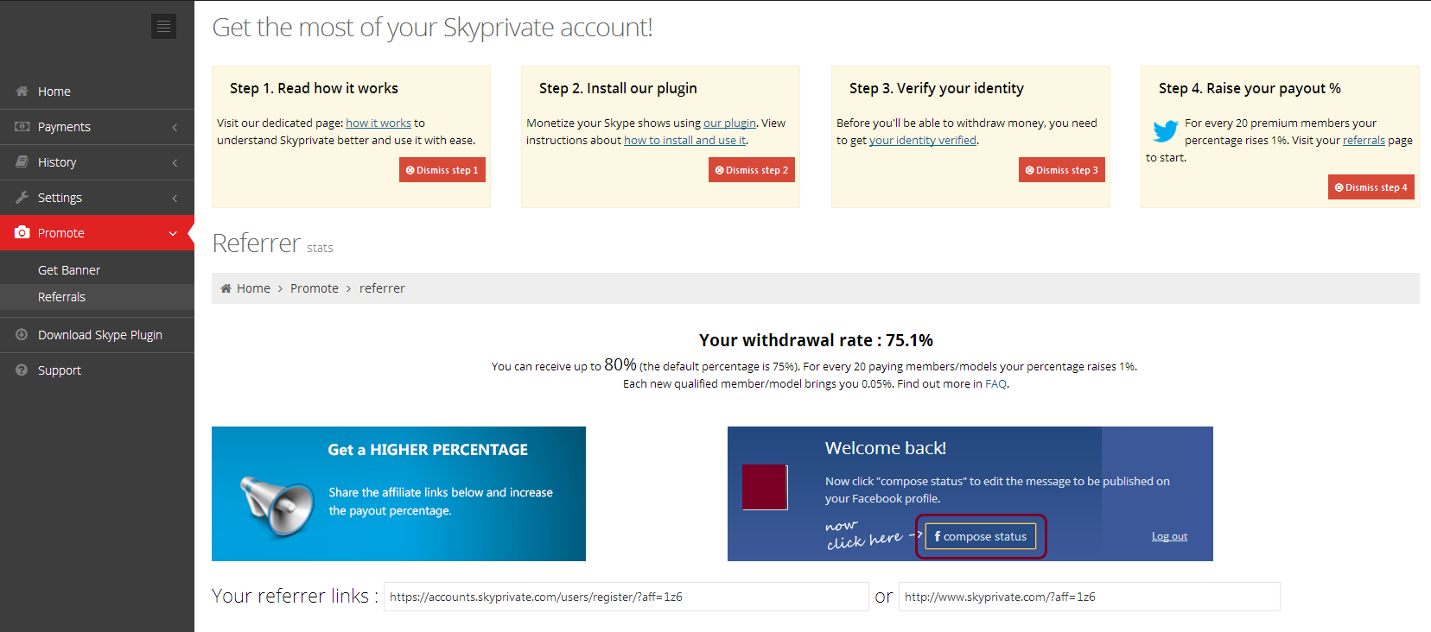Click the Download Skype Plugin icon
The image size is (1431, 632).
point(22,334)
